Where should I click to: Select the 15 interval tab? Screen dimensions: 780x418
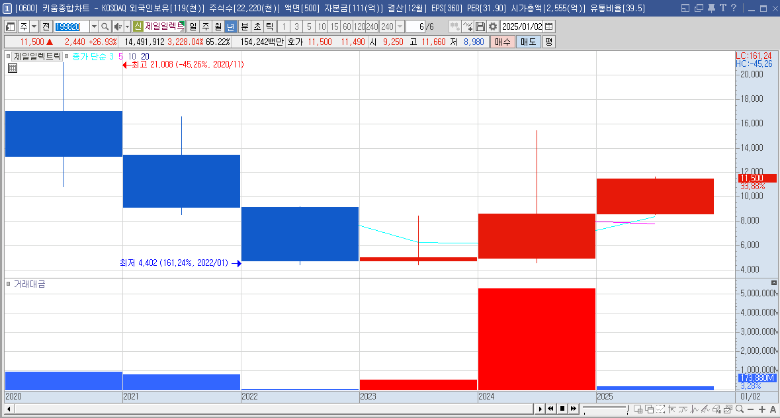[334, 27]
